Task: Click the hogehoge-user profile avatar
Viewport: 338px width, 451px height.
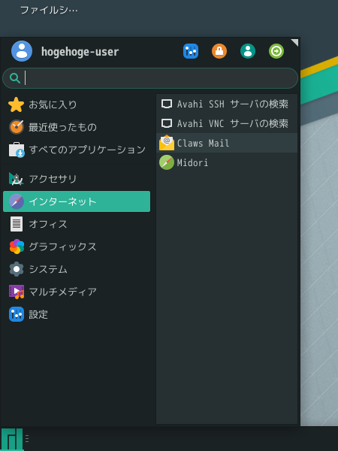Action: (22, 51)
